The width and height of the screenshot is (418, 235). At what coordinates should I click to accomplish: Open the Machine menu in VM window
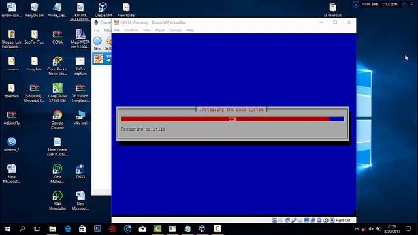click(x=131, y=31)
